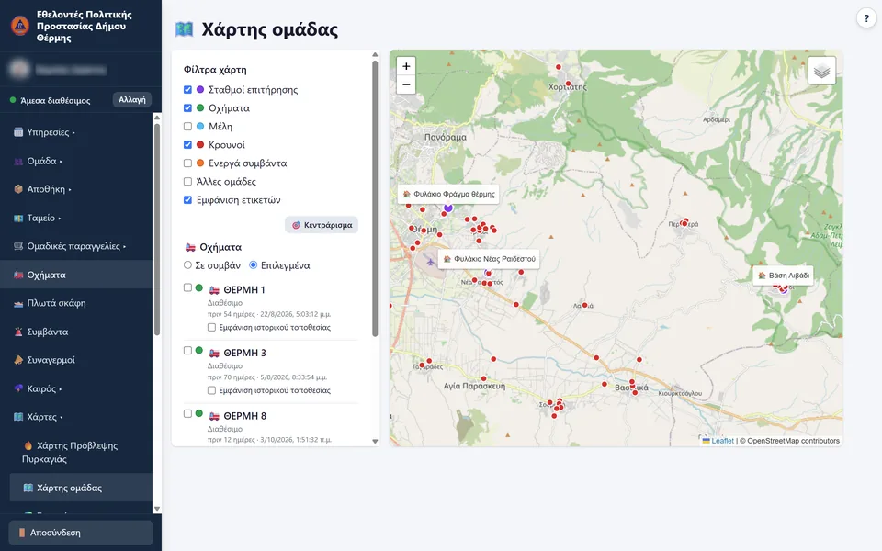Check the ΘΕΡΜΗ 3 vehicle checkbox
The image size is (882, 551).
coord(187,350)
